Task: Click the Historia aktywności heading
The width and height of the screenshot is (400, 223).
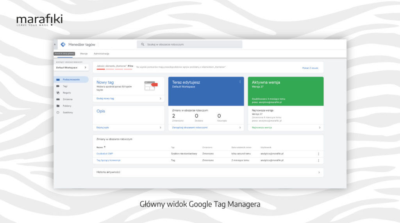Action: click(108, 172)
